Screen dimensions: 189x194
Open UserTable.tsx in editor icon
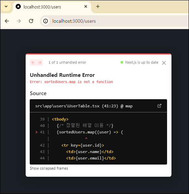coord(159,106)
